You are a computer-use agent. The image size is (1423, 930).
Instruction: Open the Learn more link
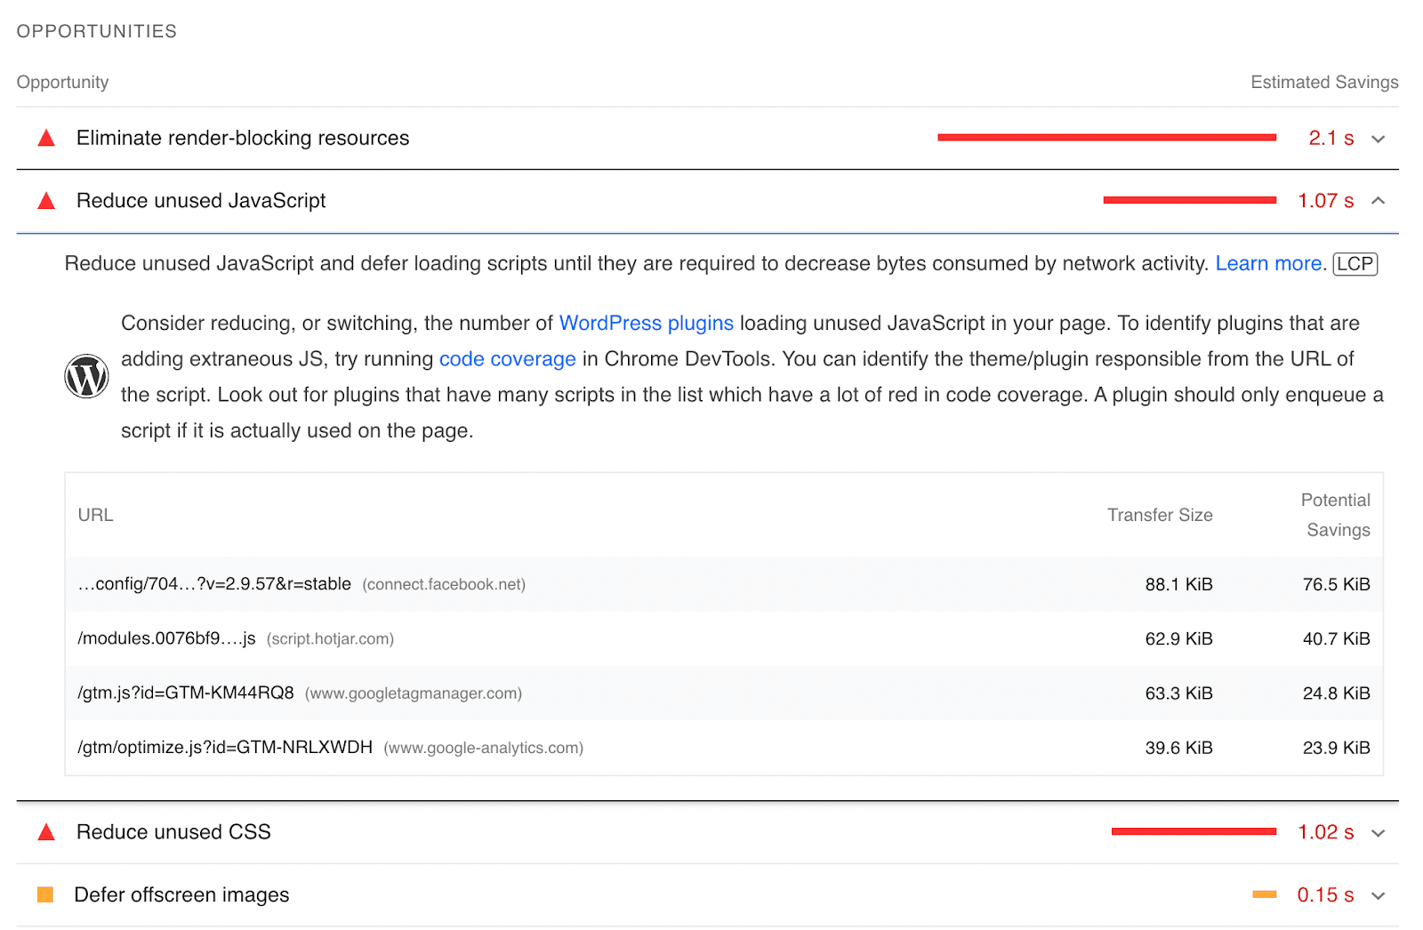point(1268,263)
